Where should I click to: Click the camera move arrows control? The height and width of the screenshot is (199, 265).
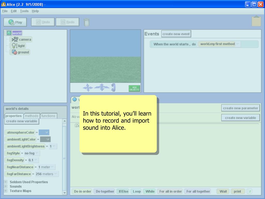(x=88, y=88)
